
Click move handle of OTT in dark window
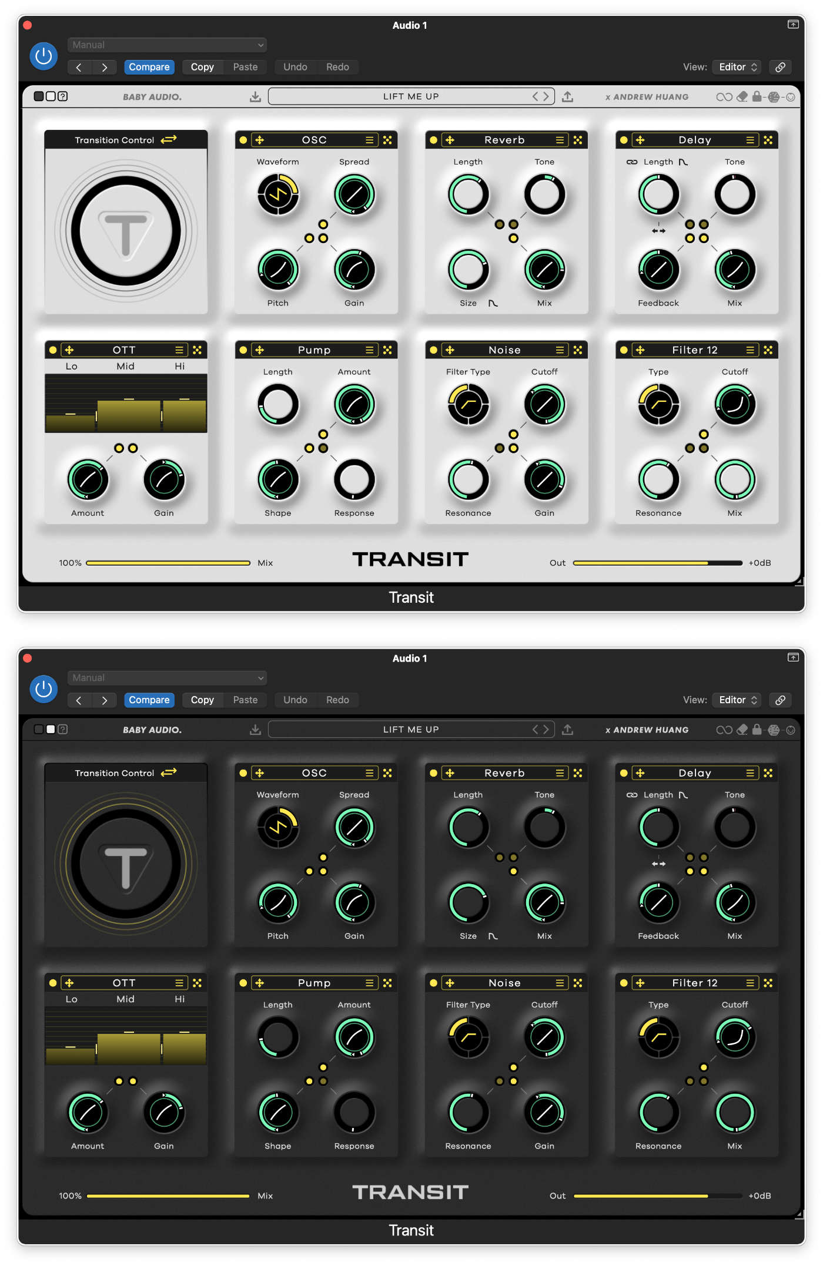click(69, 983)
